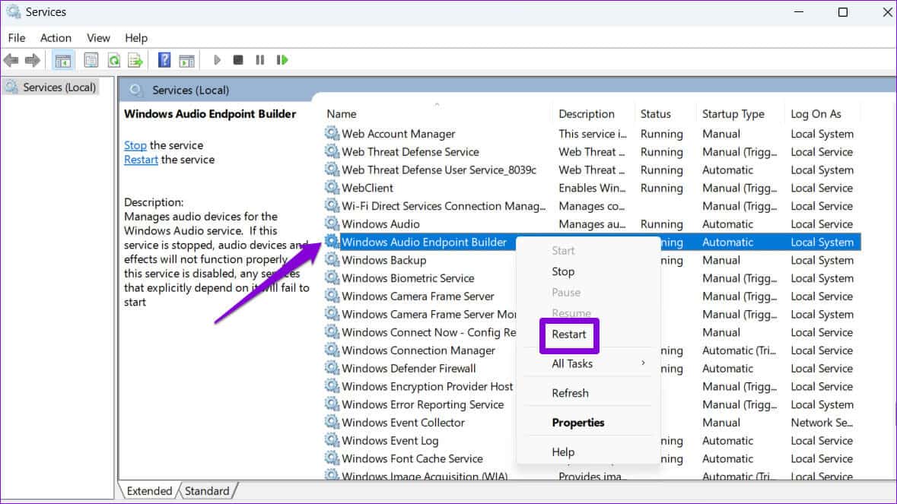Open the blue Help toolbar icon

(164, 60)
